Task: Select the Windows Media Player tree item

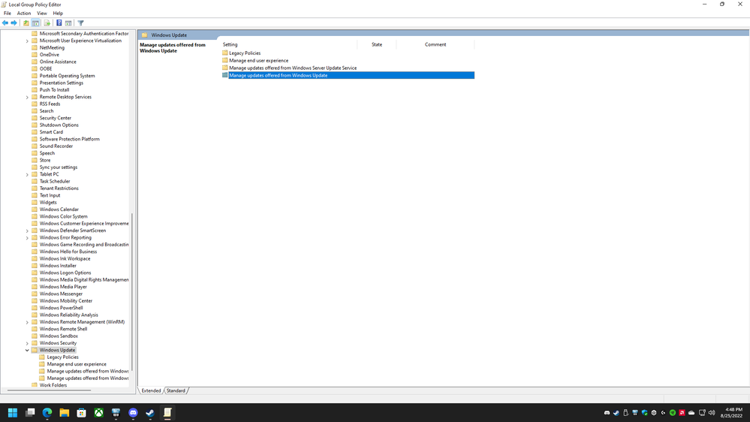Action: tap(63, 287)
